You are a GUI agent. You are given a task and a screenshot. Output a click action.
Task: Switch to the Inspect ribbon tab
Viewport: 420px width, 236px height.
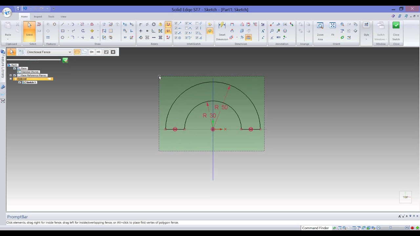(x=38, y=16)
